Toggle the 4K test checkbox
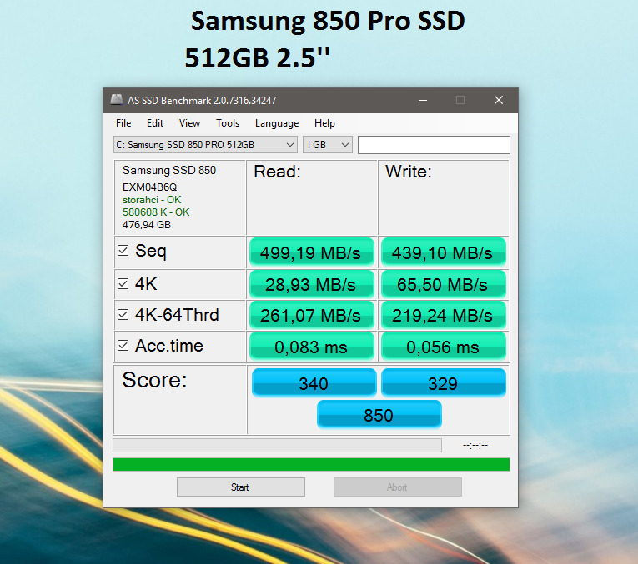 (123, 283)
